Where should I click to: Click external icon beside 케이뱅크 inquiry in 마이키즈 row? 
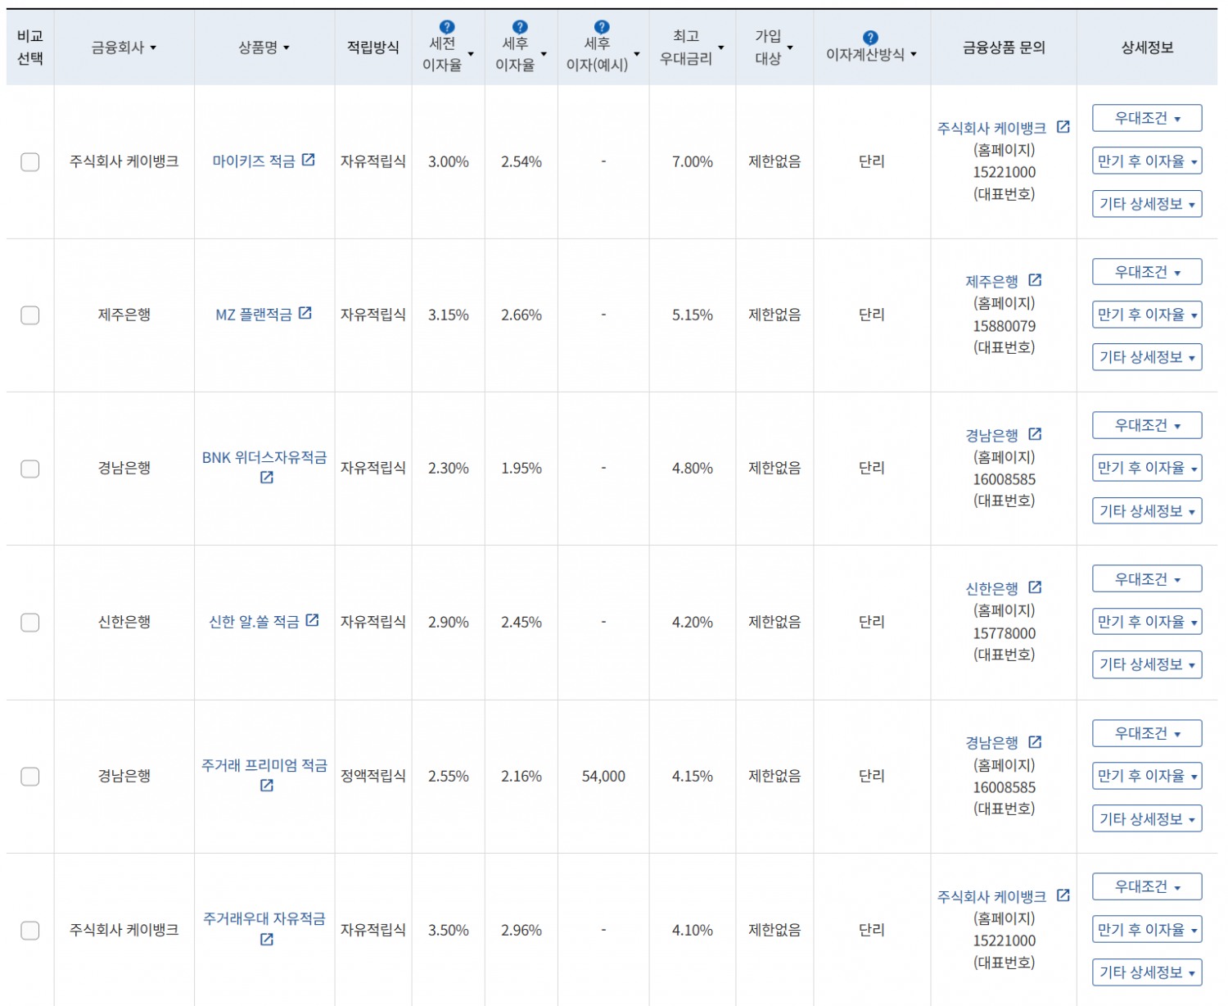tap(1063, 127)
